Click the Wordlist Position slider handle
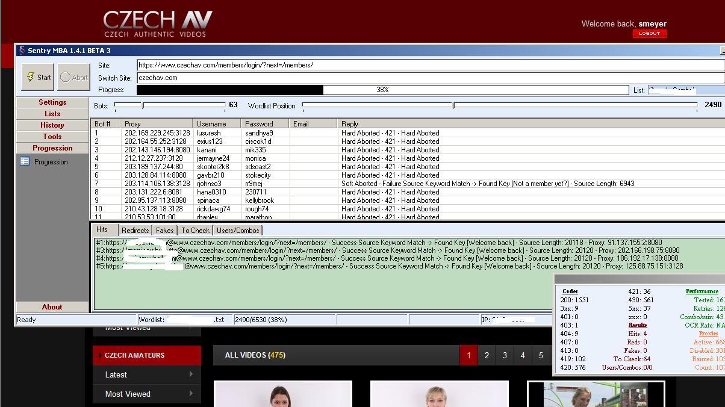This screenshot has width=725, height=407. tap(453, 105)
